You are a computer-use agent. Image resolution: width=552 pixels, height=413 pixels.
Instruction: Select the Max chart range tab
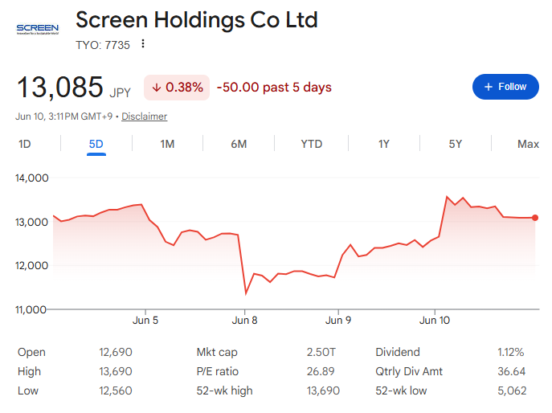point(528,144)
